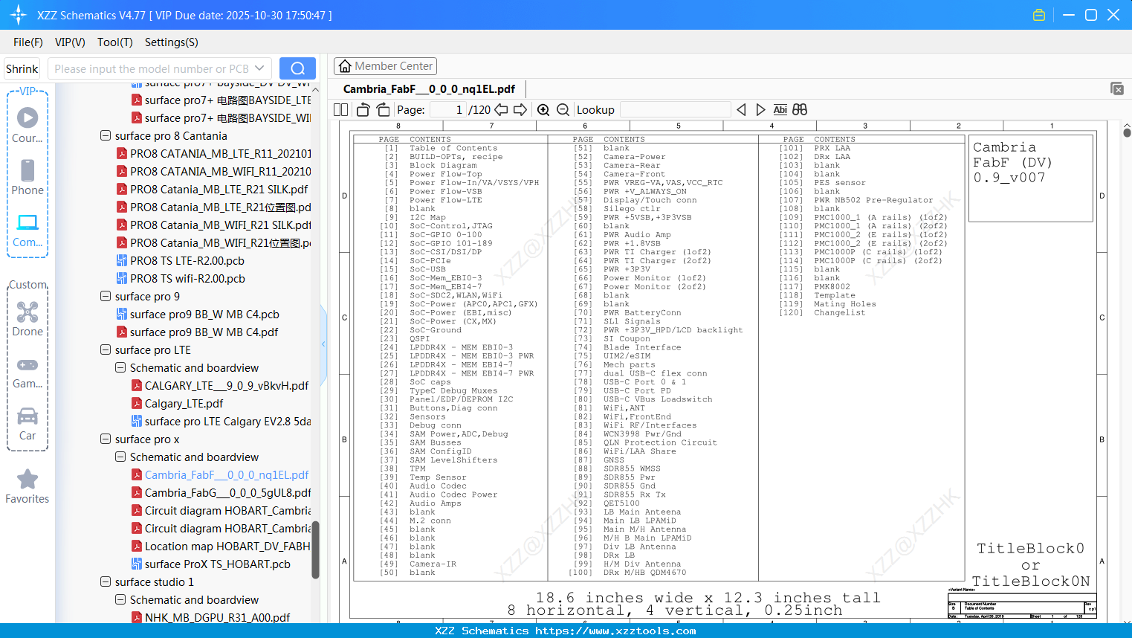Viewport: 1132px width, 638px height.
Task: Click the blue search button
Action: click(x=297, y=68)
